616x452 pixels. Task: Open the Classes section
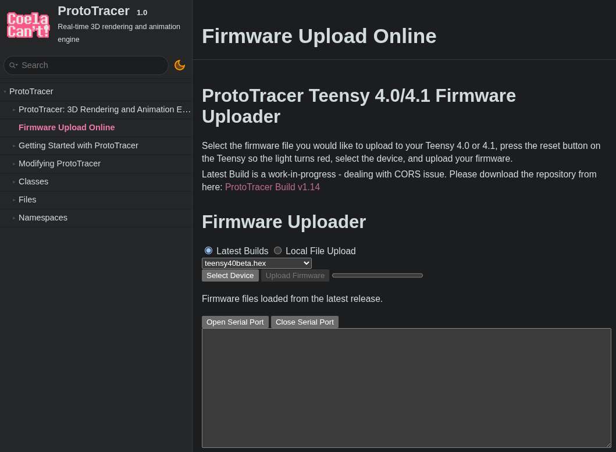tap(33, 182)
